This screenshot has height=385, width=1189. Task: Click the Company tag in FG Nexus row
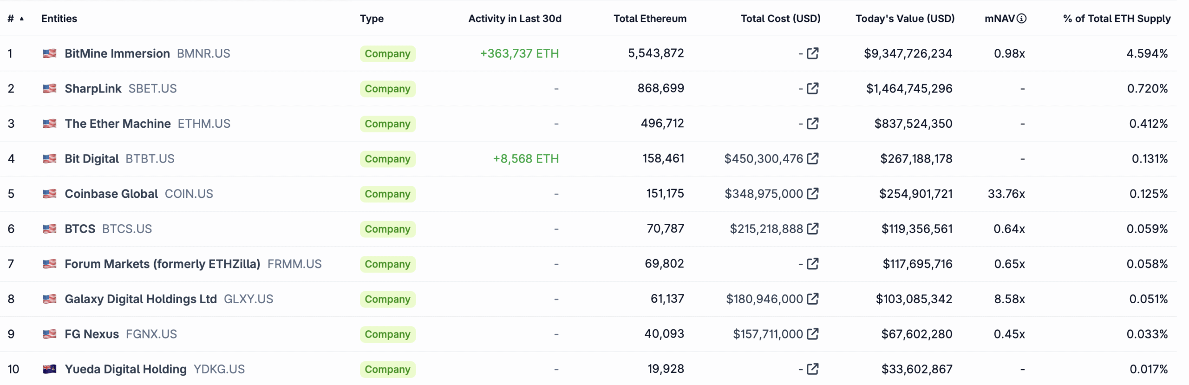click(x=387, y=334)
